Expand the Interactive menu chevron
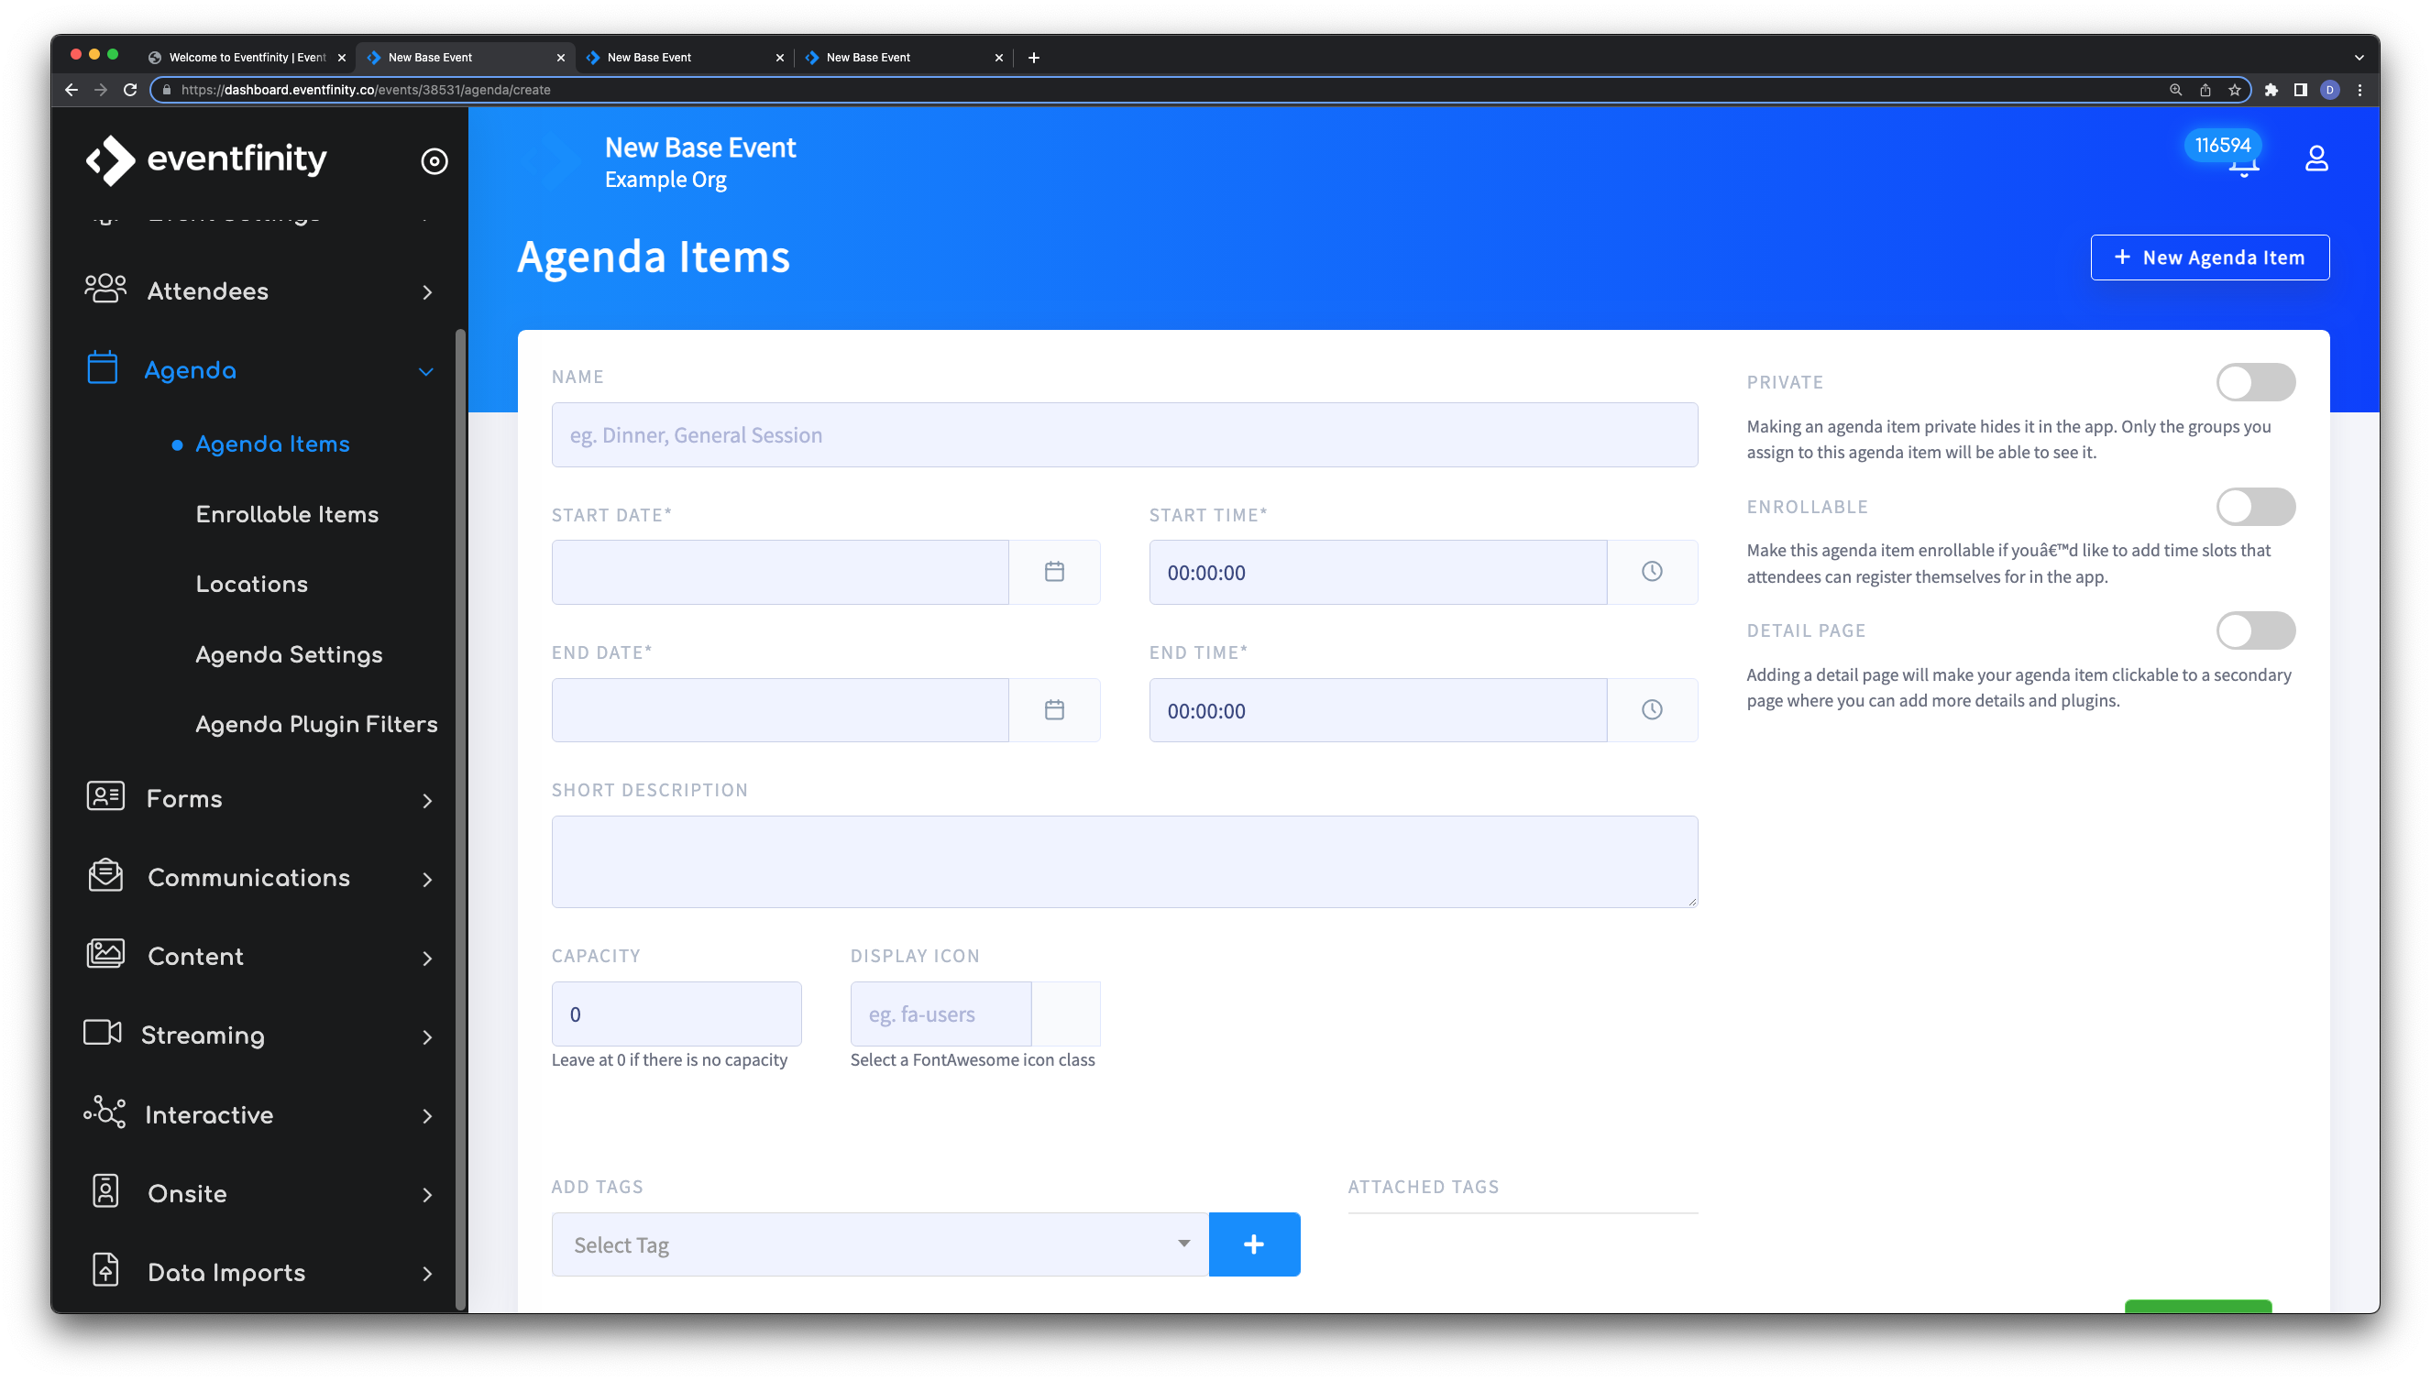 [427, 1115]
